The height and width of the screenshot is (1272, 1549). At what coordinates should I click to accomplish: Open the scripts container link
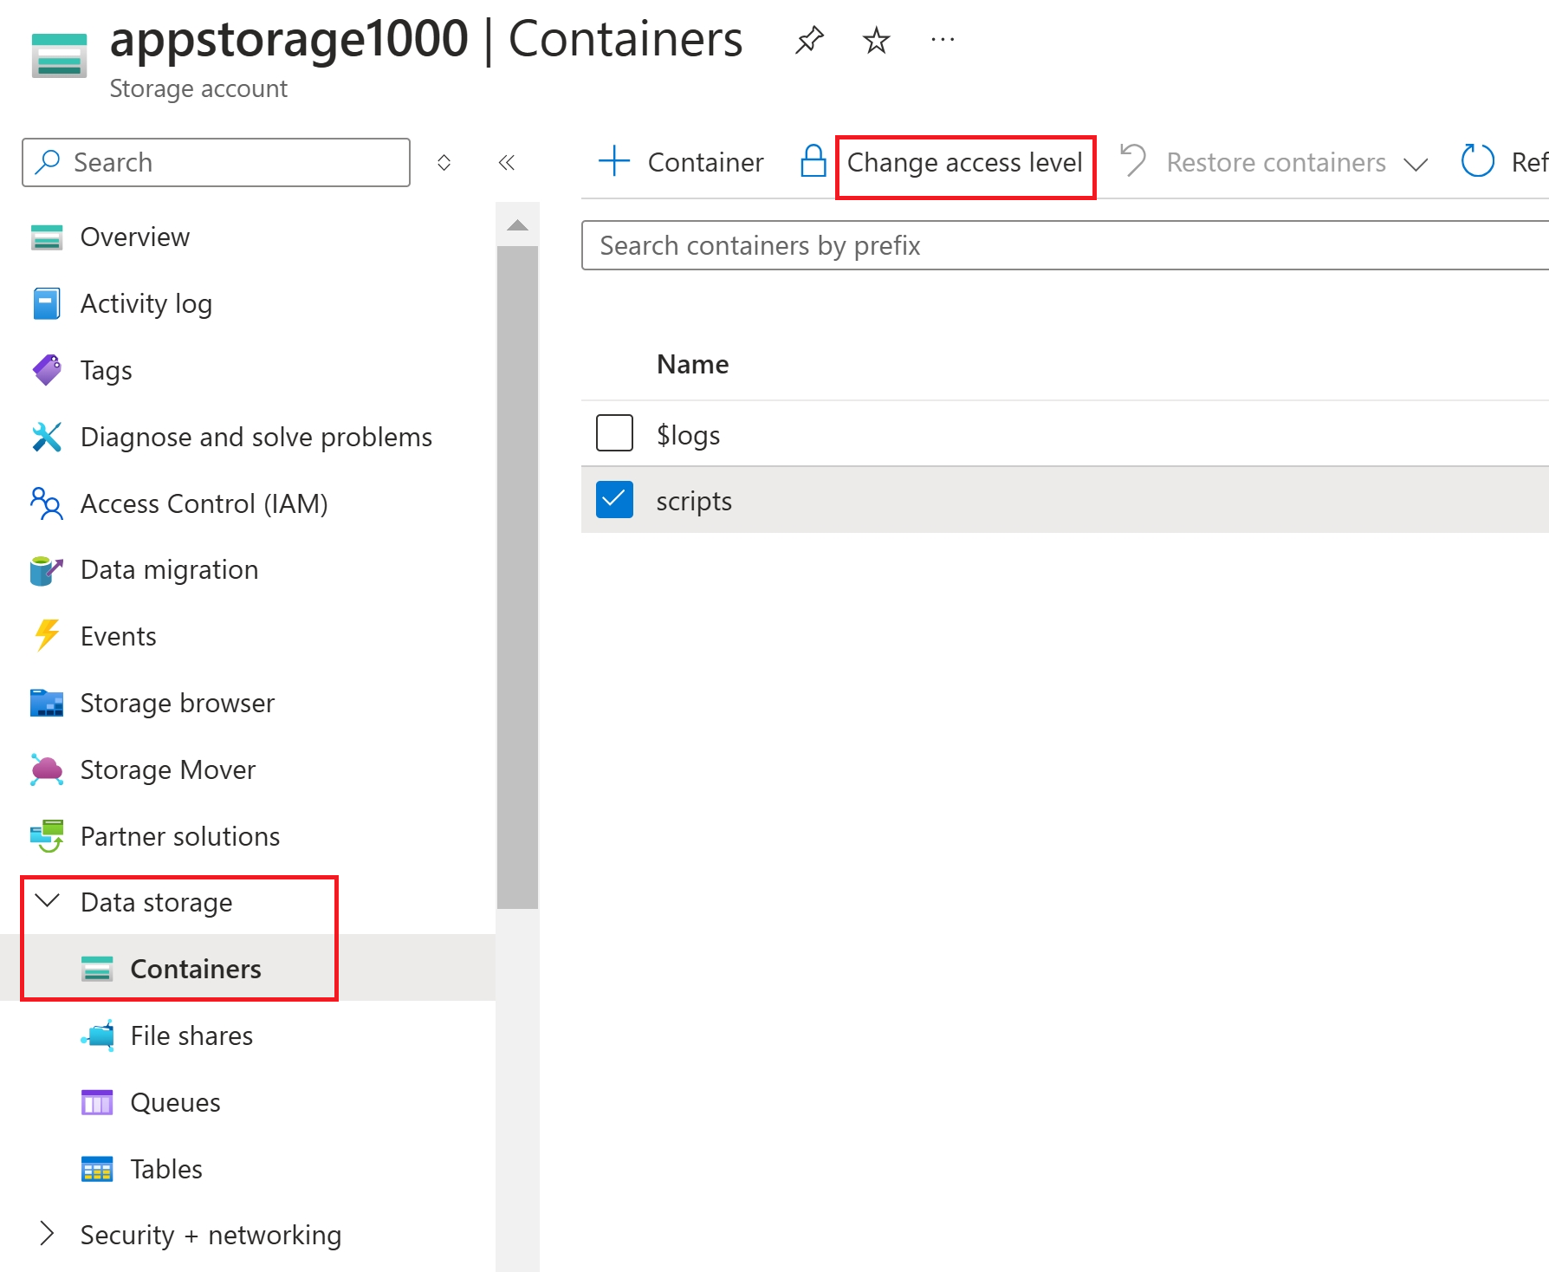[694, 501]
